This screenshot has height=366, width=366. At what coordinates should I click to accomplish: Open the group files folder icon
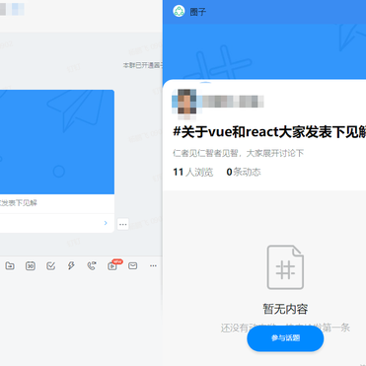(x=10, y=265)
